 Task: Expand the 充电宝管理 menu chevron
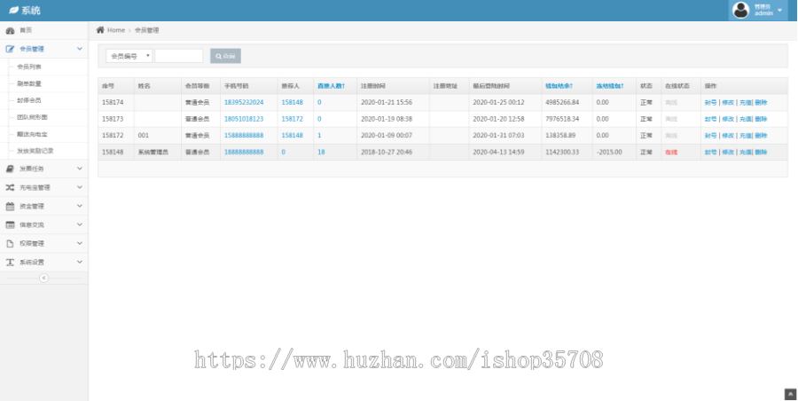coord(80,187)
